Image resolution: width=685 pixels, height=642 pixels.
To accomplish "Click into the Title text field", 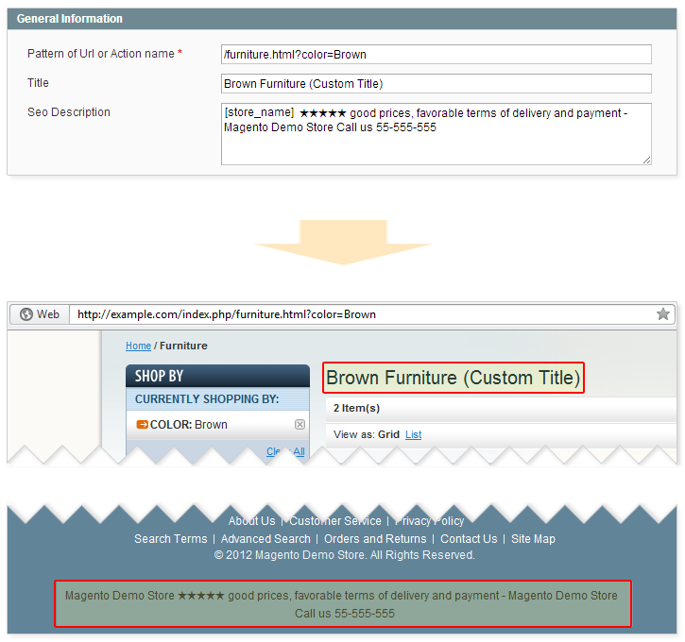I will click(x=436, y=83).
